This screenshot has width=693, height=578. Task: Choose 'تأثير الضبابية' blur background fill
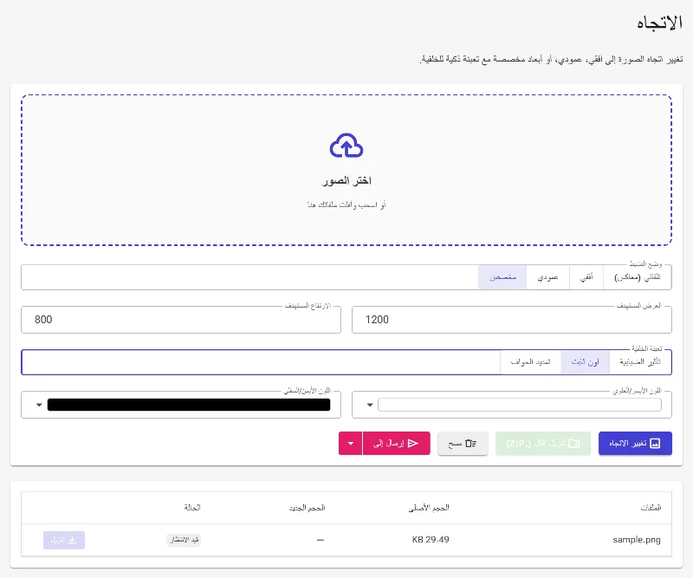click(640, 362)
